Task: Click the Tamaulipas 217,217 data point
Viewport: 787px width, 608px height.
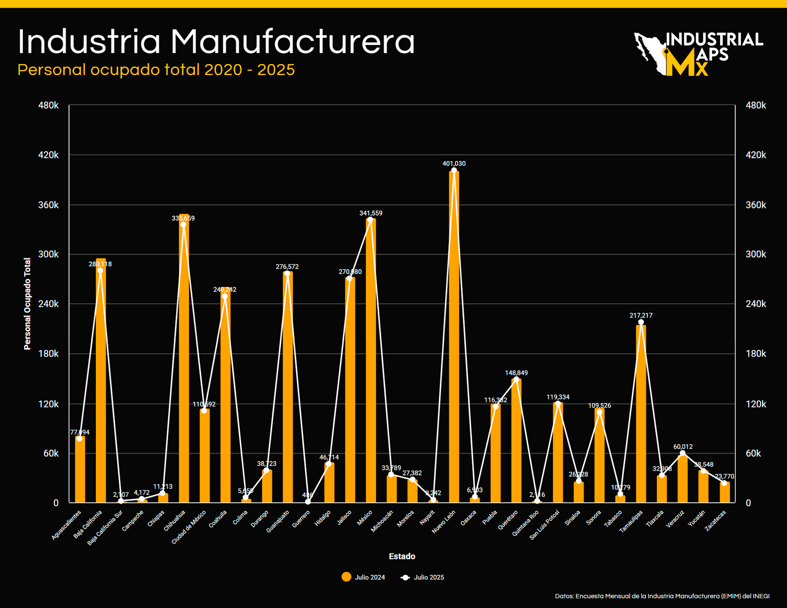Action: pos(641,322)
